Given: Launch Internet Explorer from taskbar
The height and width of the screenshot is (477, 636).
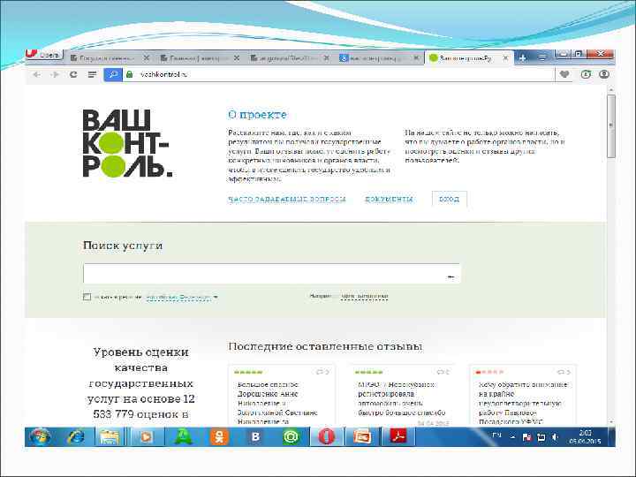Looking at the screenshot, I should pos(76,437).
